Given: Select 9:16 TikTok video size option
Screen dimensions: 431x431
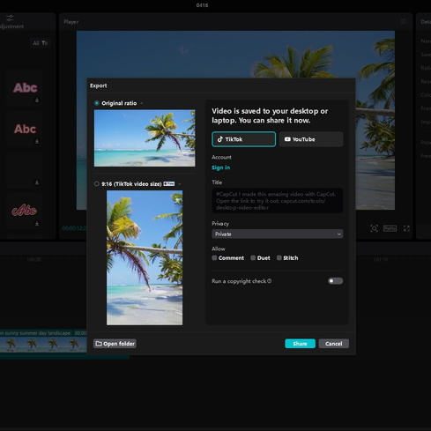Looking at the screenshot, I should pyautogui.click(x=97, y=184).
